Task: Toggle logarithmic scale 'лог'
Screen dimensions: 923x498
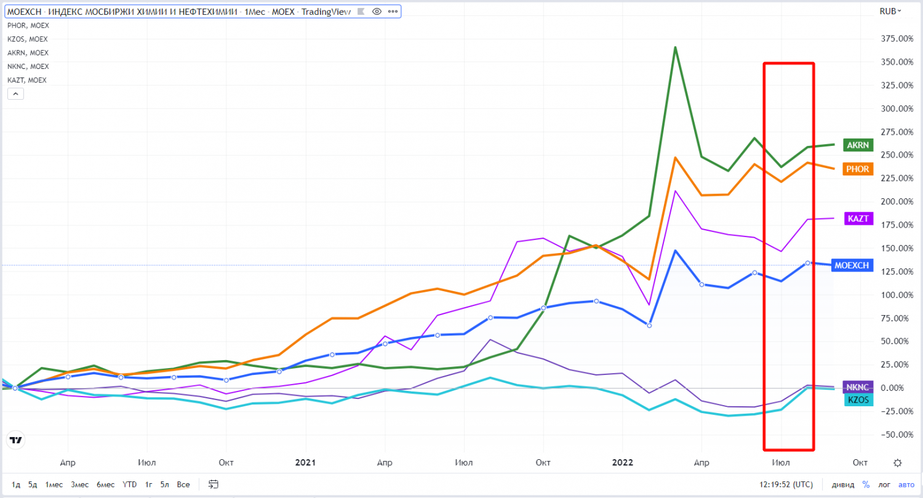Action: 884,484
